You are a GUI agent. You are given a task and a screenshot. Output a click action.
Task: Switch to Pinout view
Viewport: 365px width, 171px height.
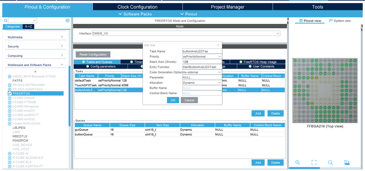tap(310, 21)
